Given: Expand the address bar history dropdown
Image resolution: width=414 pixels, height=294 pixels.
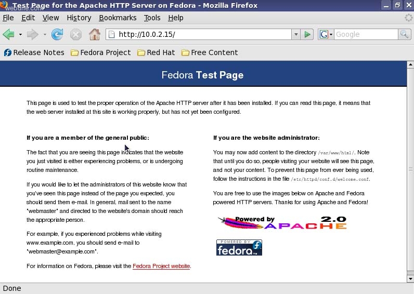Looking at the screenshot, I should (x=296, y=34).
